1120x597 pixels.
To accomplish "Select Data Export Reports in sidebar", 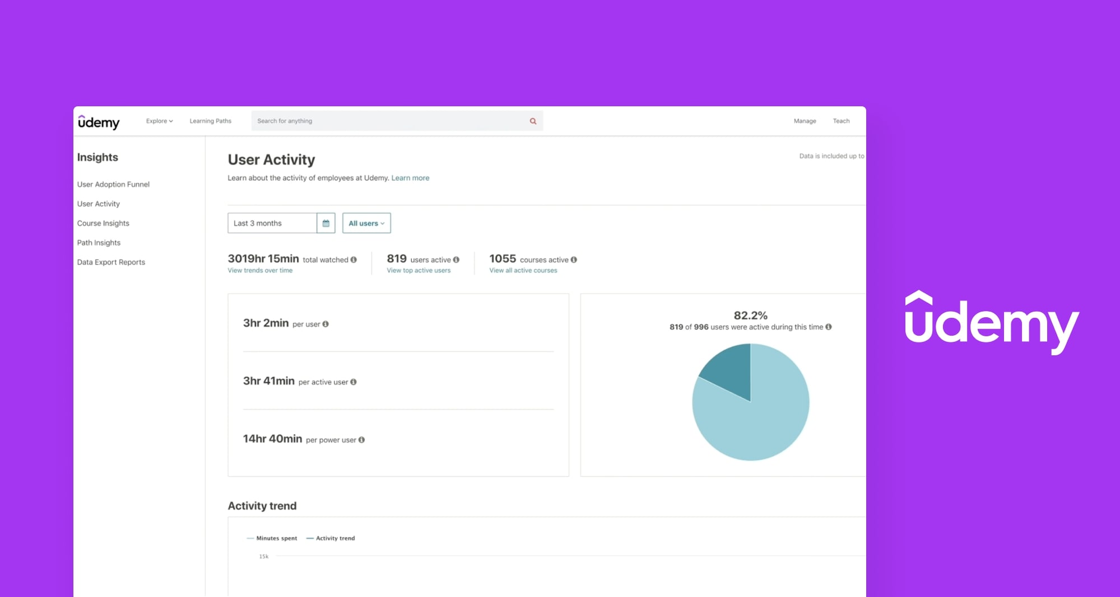I will [111, 262].
